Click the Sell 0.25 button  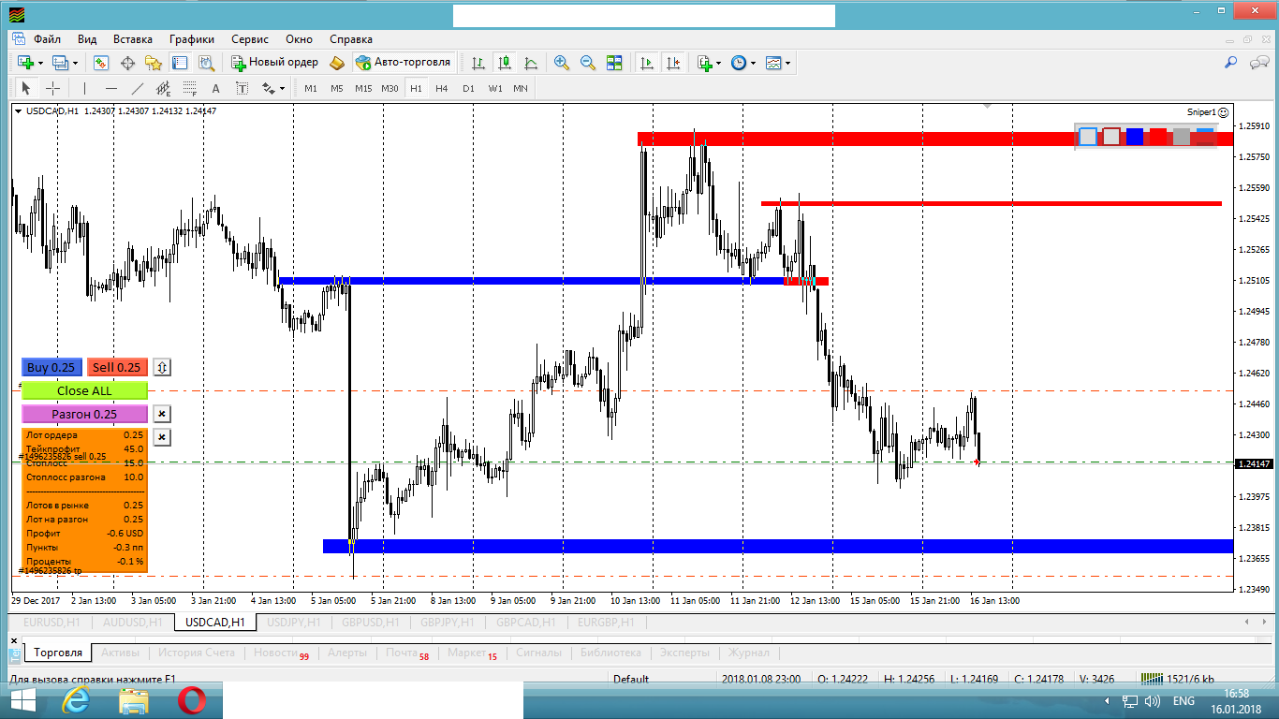[x=117, y=367]
